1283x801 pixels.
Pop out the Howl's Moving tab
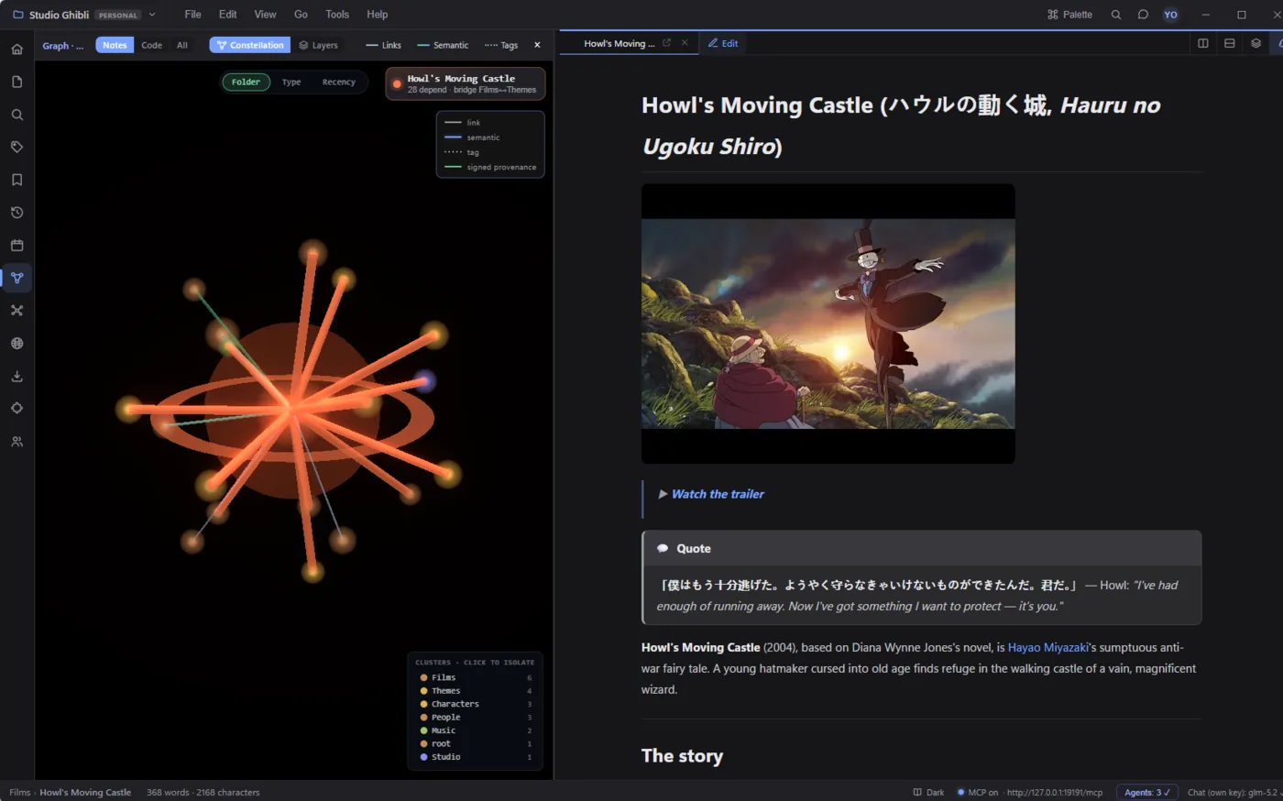[666, 43]
